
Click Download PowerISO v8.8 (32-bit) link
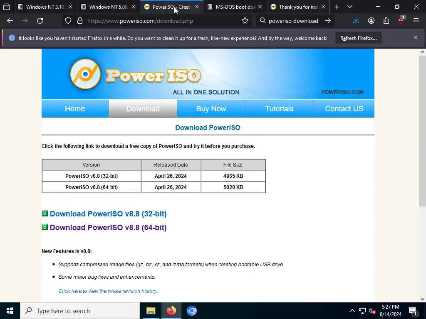click(x=108, y=214)
